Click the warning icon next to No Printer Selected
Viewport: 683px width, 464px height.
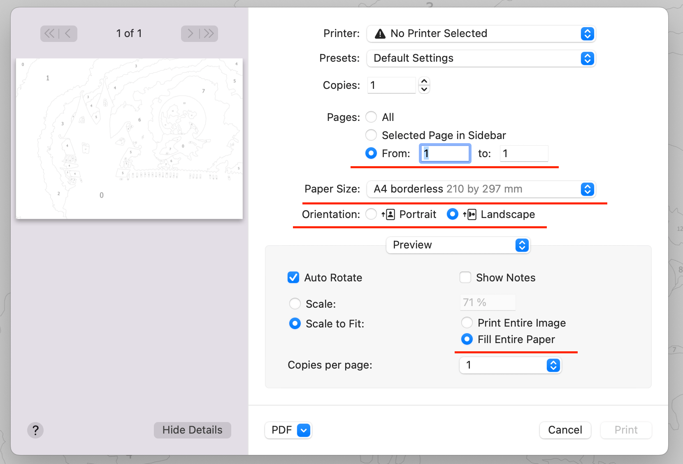click(381, 33)
